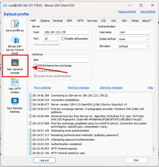
Task: Open the Notes tab
Action: (135, 21)
